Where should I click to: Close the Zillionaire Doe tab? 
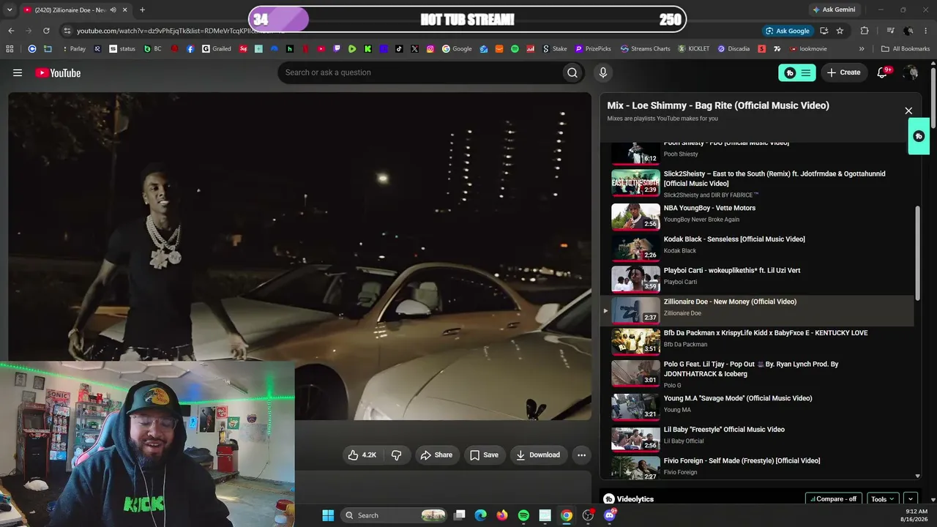click(125, 10)
